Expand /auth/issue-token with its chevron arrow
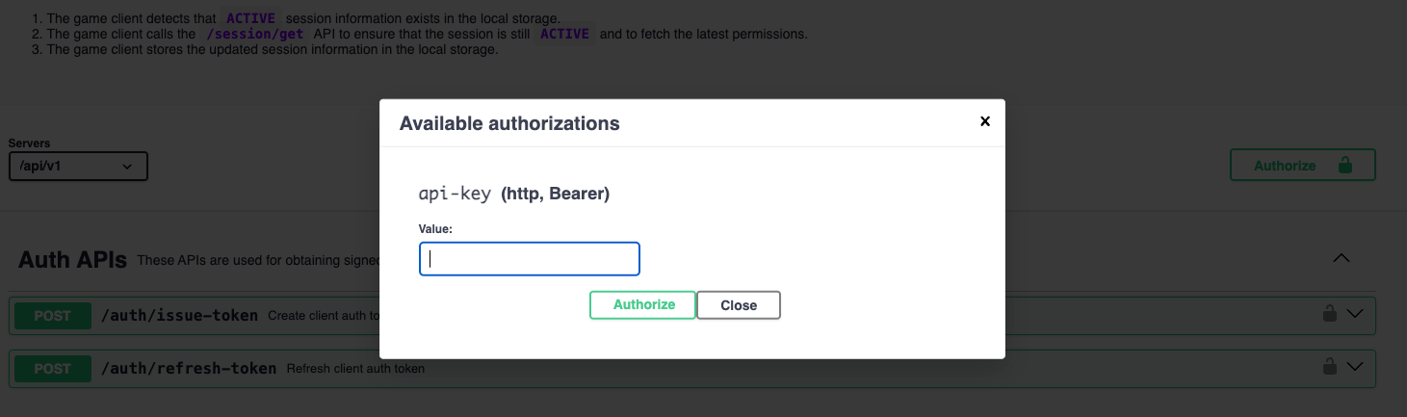Image resolution: width=1407 pixels, height=417 pixels. tap(1355, 314)
